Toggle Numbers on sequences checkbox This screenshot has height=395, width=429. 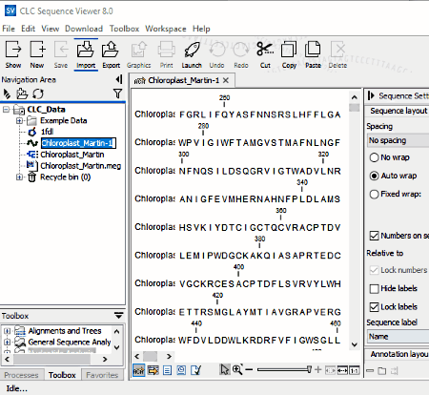[374, 236]
